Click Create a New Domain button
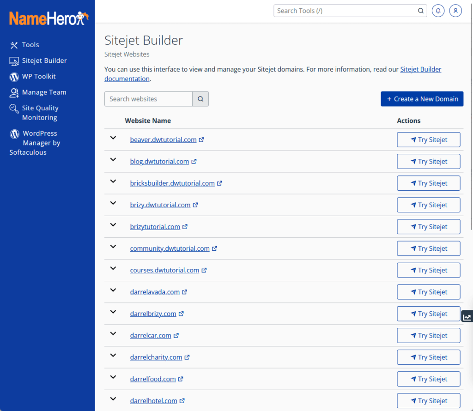The width and height of the screenshot is (473, 411). point(422,99)
